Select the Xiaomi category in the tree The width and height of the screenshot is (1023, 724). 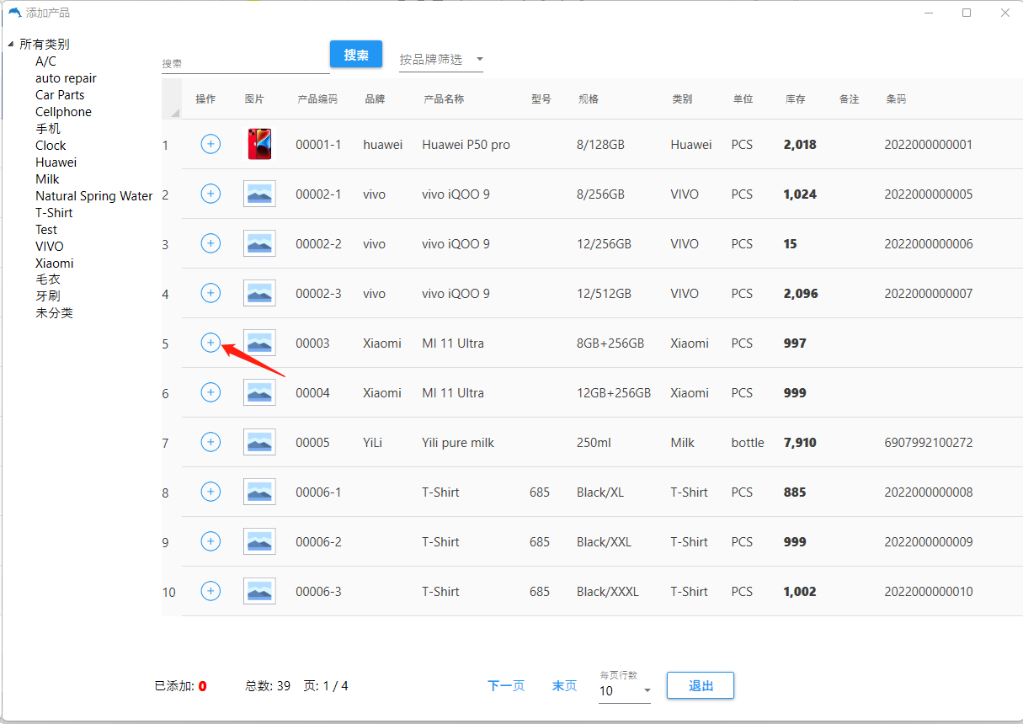pyautogui.click(x=54, y=264)
